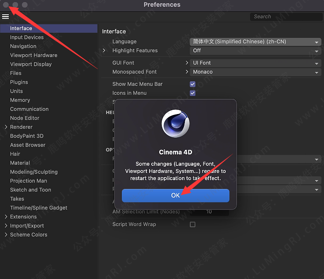Screen dimensions: 324x279
Task: Select the Interface preferences category
Action: [x=21, y=28]
